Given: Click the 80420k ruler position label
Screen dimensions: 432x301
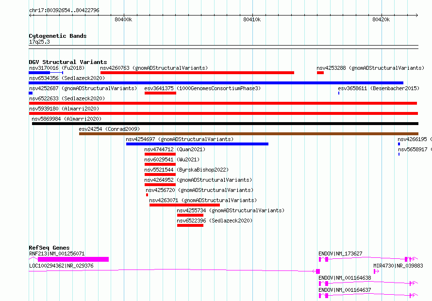Looking at the screenshot, I should tap(381, 19).
